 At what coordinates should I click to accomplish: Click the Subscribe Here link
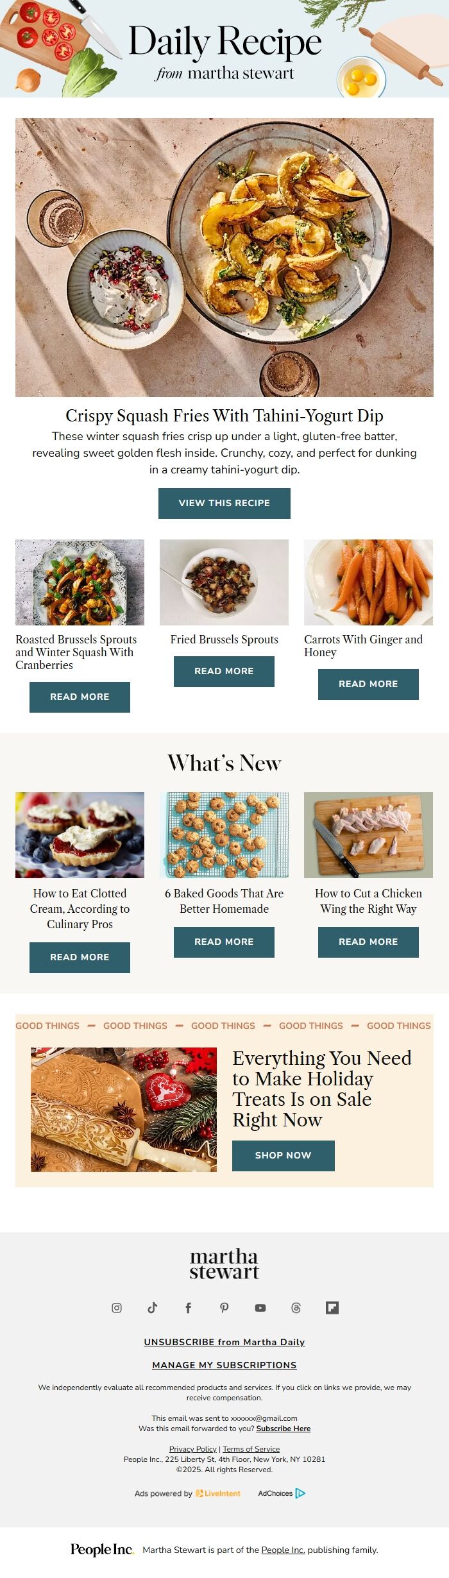tap(284, 1428)
